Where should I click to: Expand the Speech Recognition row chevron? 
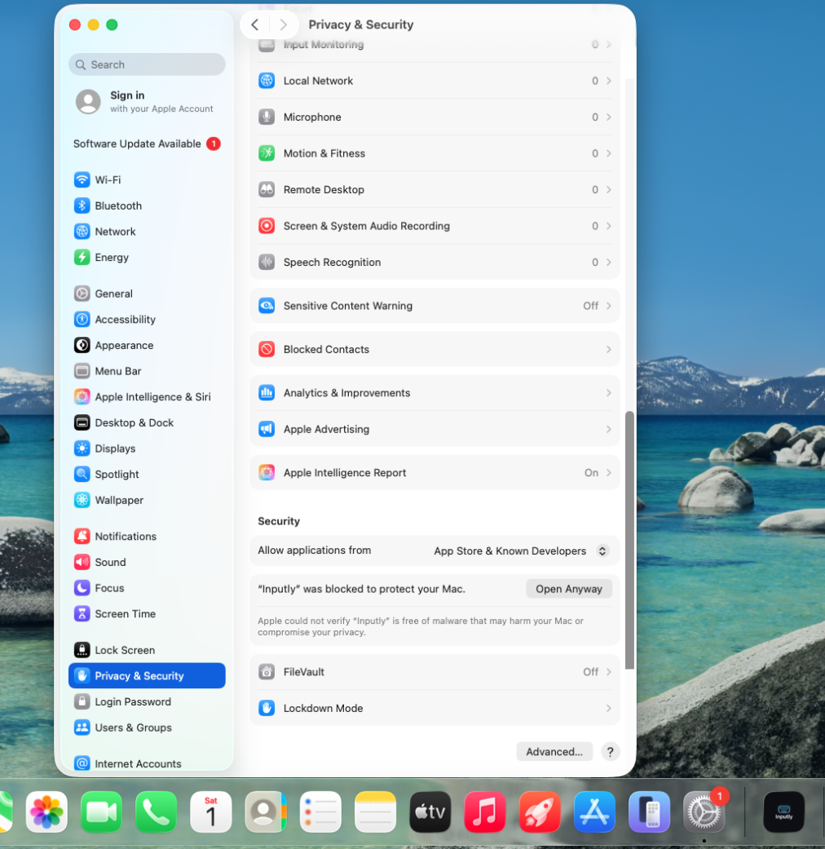pos(608,263)
